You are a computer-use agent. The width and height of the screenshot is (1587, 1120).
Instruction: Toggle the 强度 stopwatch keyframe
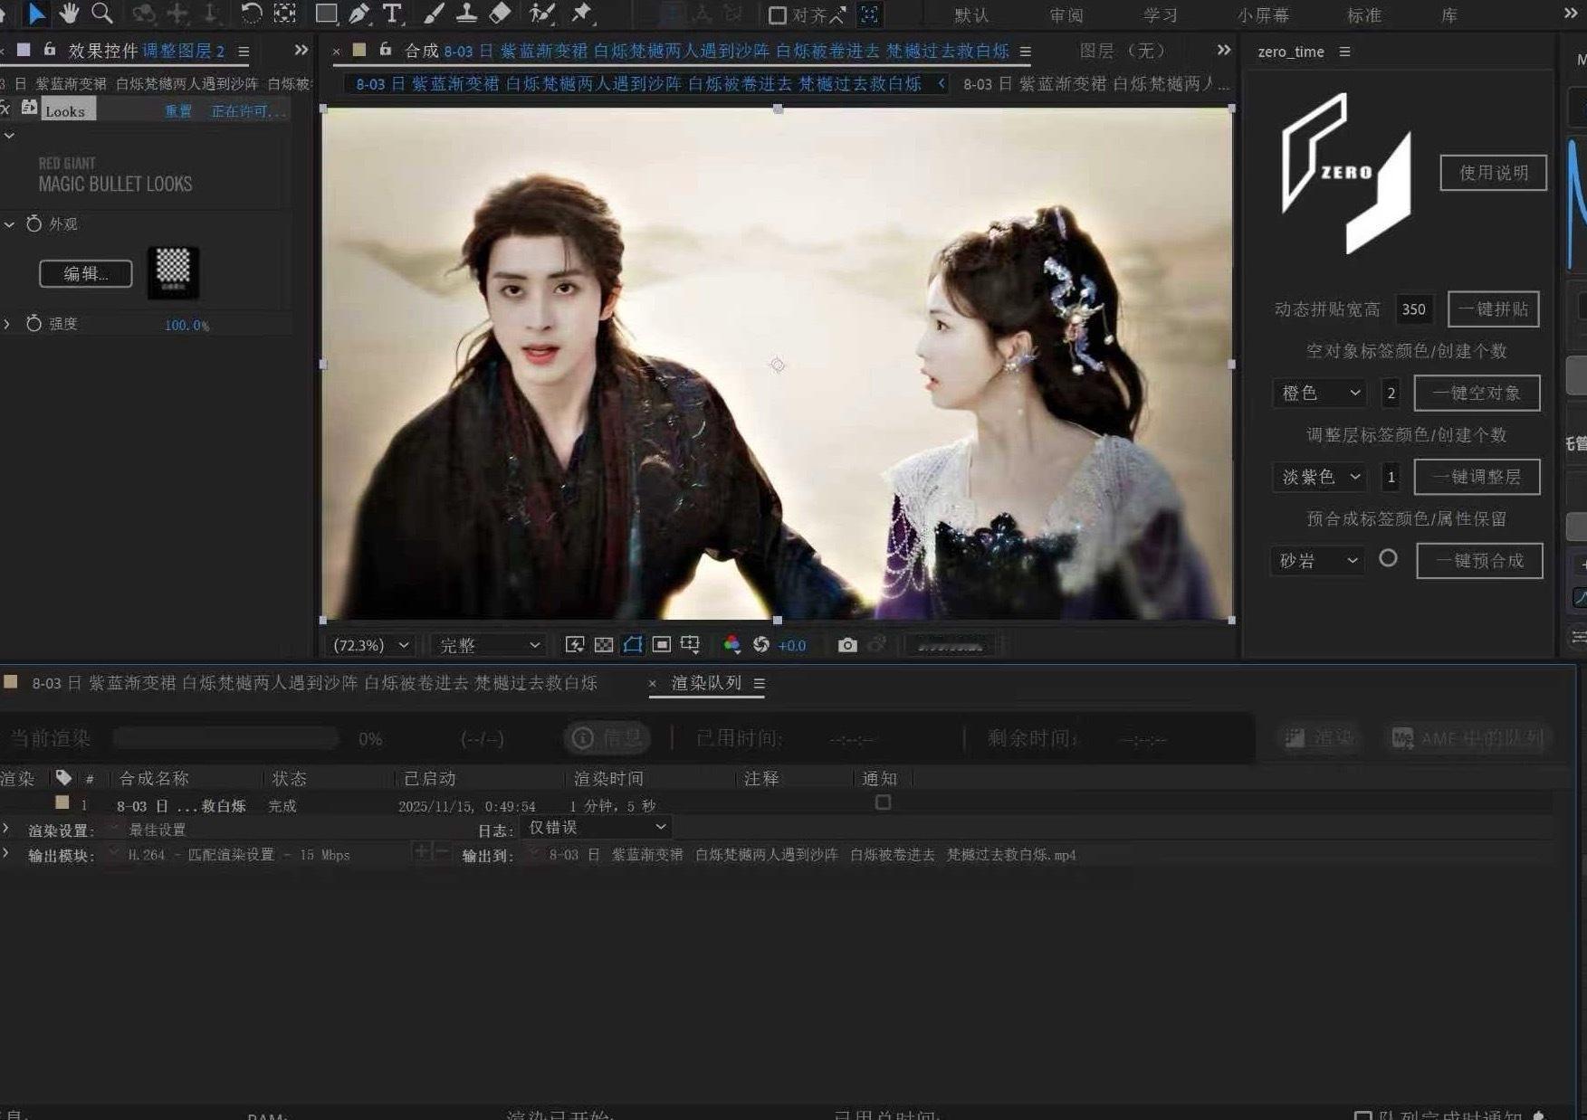(33, 323)
